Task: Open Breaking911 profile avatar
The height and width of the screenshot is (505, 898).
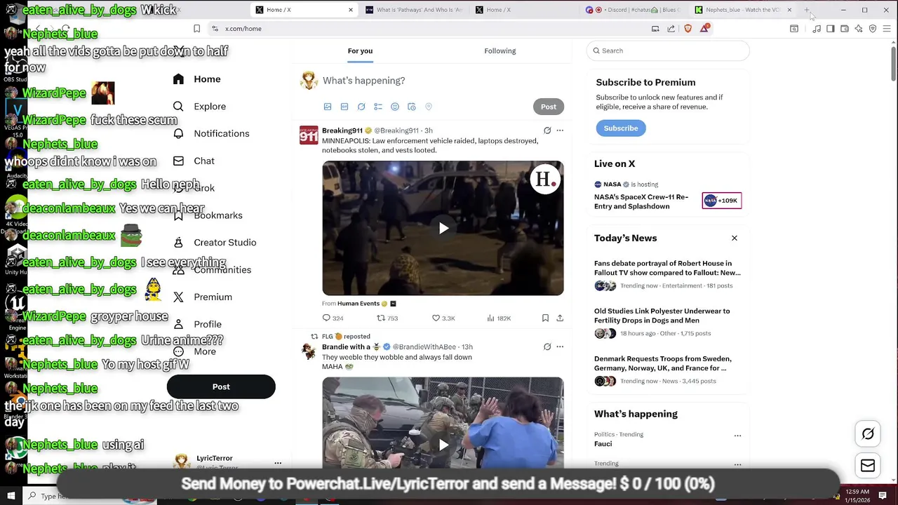Action: pos(309,135)
